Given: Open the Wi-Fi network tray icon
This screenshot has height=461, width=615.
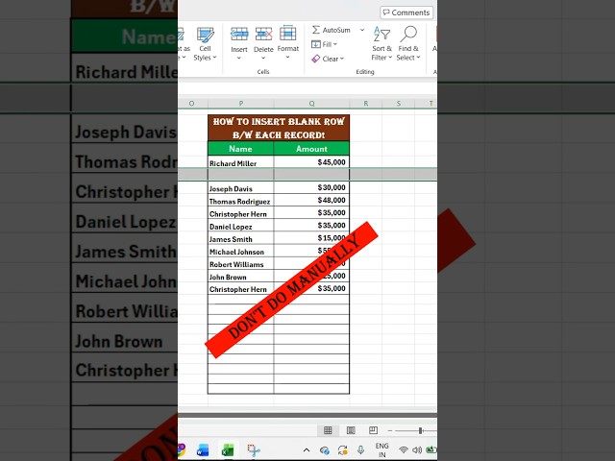Looking at the screenshot, I should (x=403, y=450).
